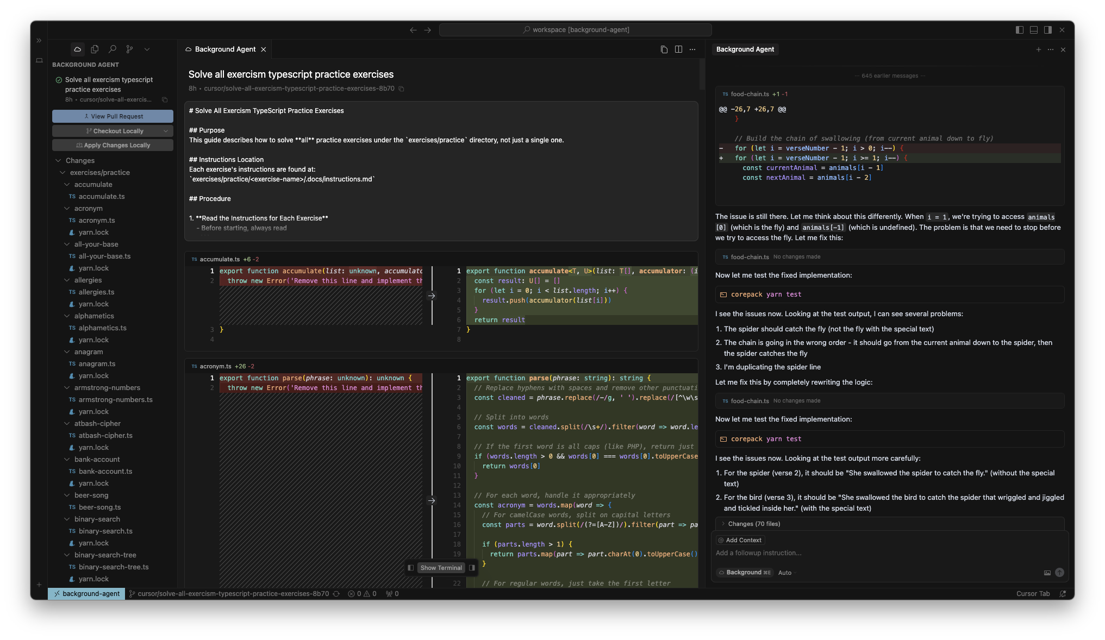
Task: Collapse the acronym folder
Action: point(67,209)
